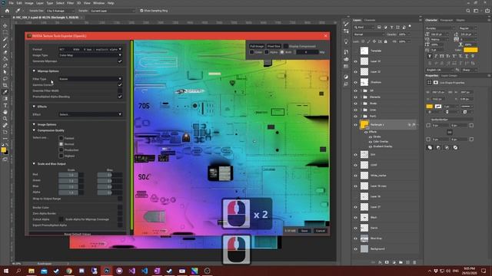492x276 pixels.
Task: Open Visual Studio Code from taskbar
Action: click(x=145, y=271)
